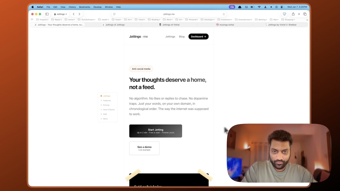
Task: Click the tab overview icon
Action: (x=305, y=14)
